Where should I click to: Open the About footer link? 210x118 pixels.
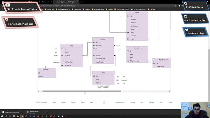click(170, 102)
